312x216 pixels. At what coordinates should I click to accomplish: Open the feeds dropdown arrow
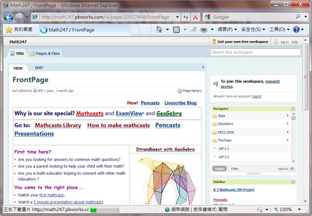pyautogui.click(x=185, y=30)
